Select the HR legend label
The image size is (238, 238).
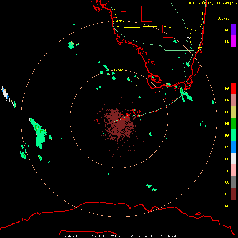click(x=227, y=124)
